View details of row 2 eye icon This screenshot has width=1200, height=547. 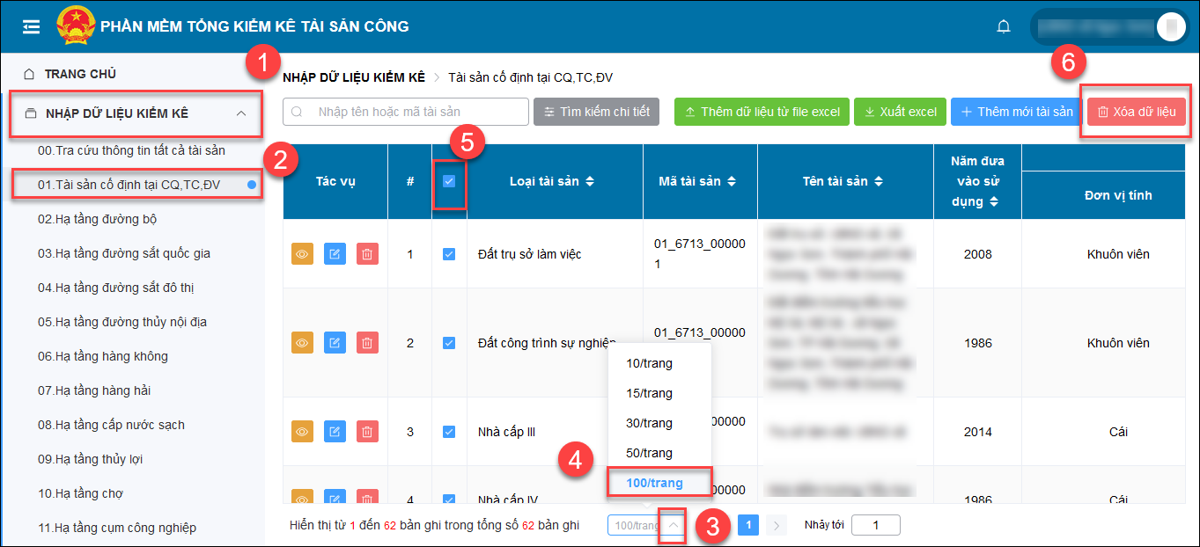[302, 343]
